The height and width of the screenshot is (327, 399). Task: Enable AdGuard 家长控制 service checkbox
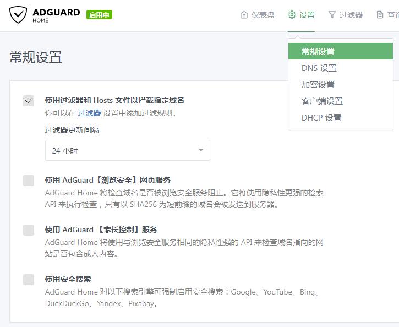click(29, 230)
